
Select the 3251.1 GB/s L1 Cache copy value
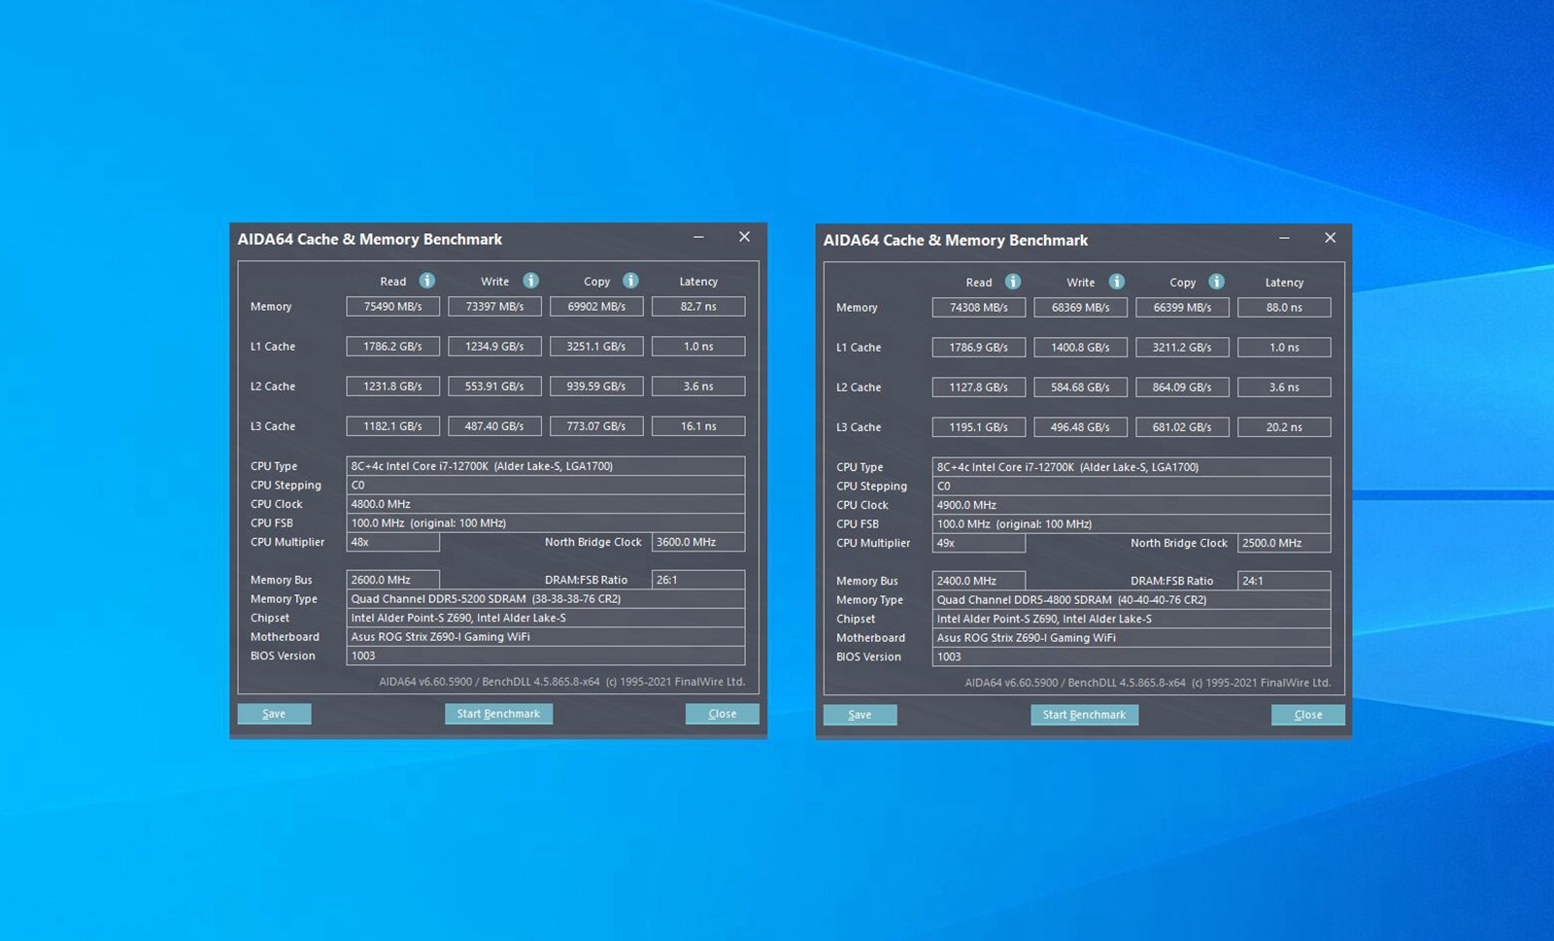point(597,347)
